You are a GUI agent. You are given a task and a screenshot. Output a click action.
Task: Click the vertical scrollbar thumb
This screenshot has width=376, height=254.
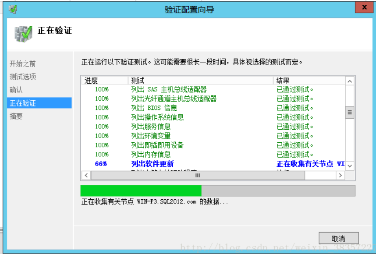coord(350,112)
